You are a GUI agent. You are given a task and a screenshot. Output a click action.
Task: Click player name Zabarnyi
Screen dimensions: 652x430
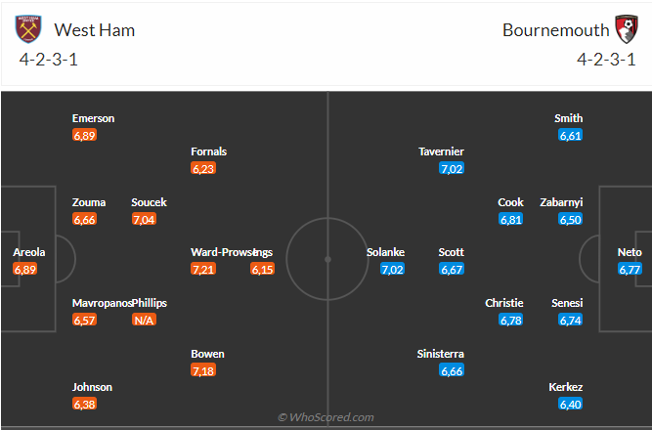point(561,202)
